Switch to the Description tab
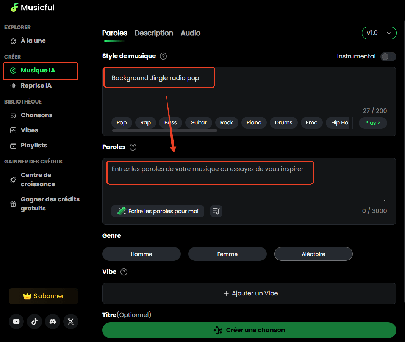This screenshot has width=405, height=342. pos(154,33)
